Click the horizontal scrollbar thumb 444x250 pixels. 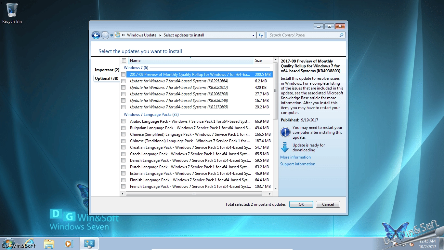[194, 194]
